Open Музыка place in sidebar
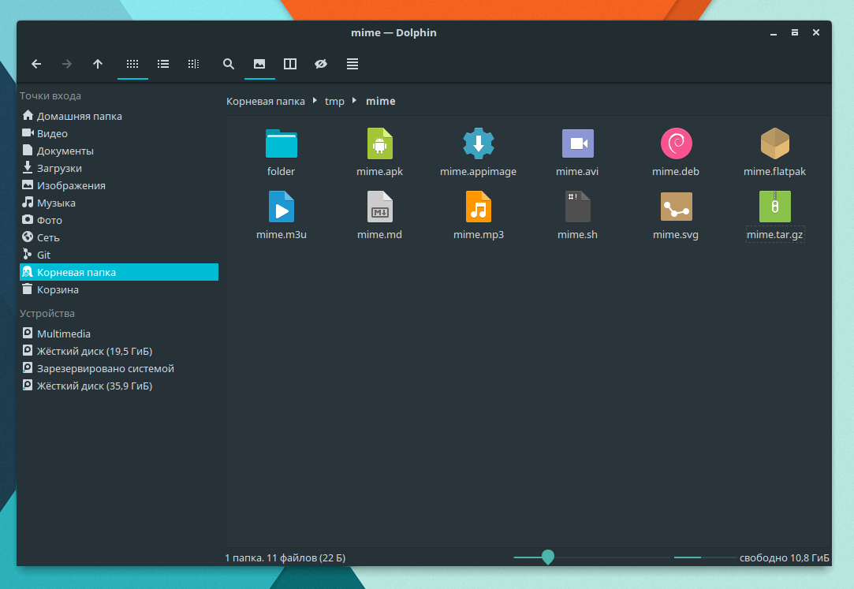Screen dimensions: 854x589 119,203
